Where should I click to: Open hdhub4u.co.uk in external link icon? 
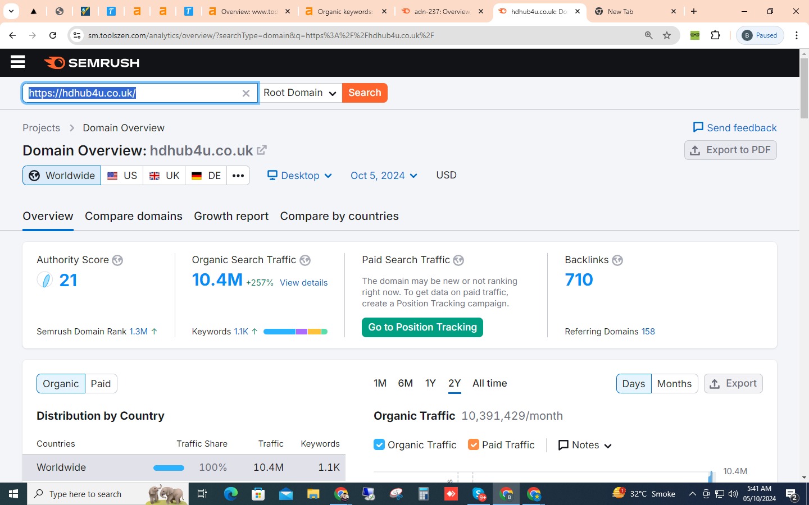point(262,150)
